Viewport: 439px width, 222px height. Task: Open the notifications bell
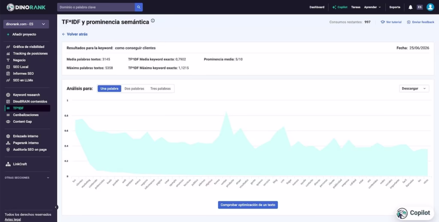[x=410, y=7]
